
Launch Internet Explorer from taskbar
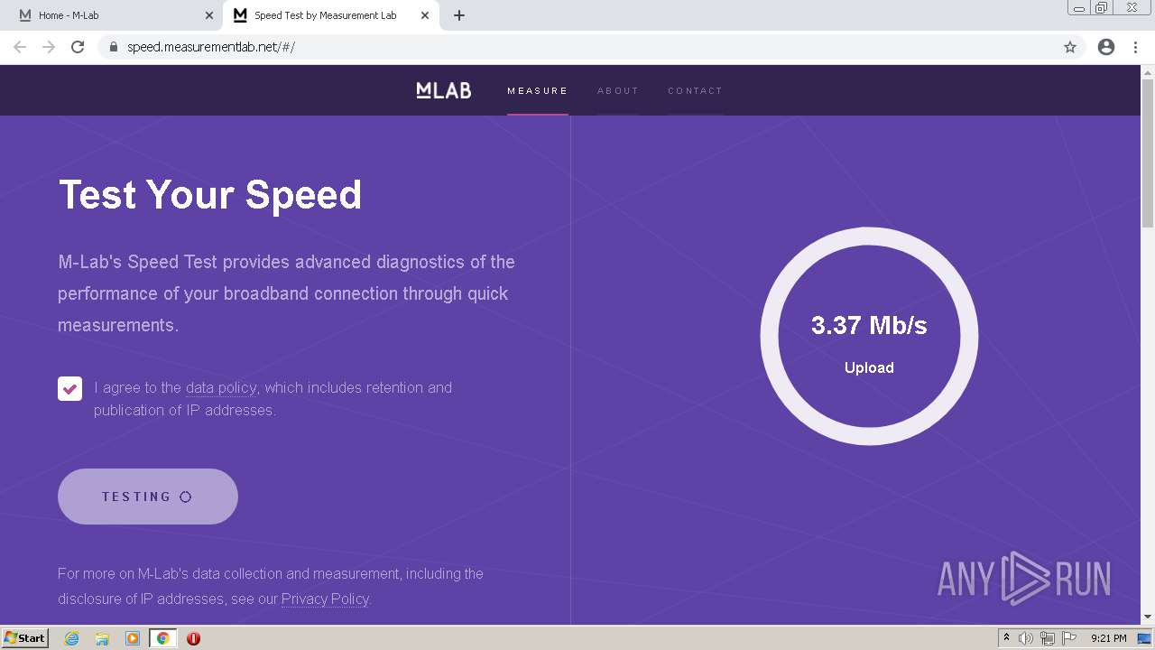[x=72, y=638]
